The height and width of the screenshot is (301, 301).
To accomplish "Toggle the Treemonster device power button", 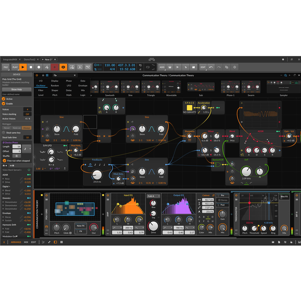I will [236, 195].
